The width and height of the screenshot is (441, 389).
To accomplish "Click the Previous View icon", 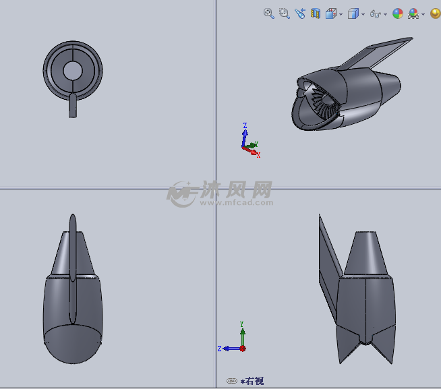I will point(300,13).
